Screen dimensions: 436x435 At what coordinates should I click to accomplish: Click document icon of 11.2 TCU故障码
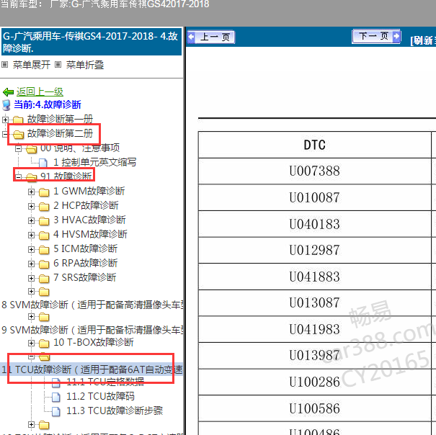click(56, 398)
